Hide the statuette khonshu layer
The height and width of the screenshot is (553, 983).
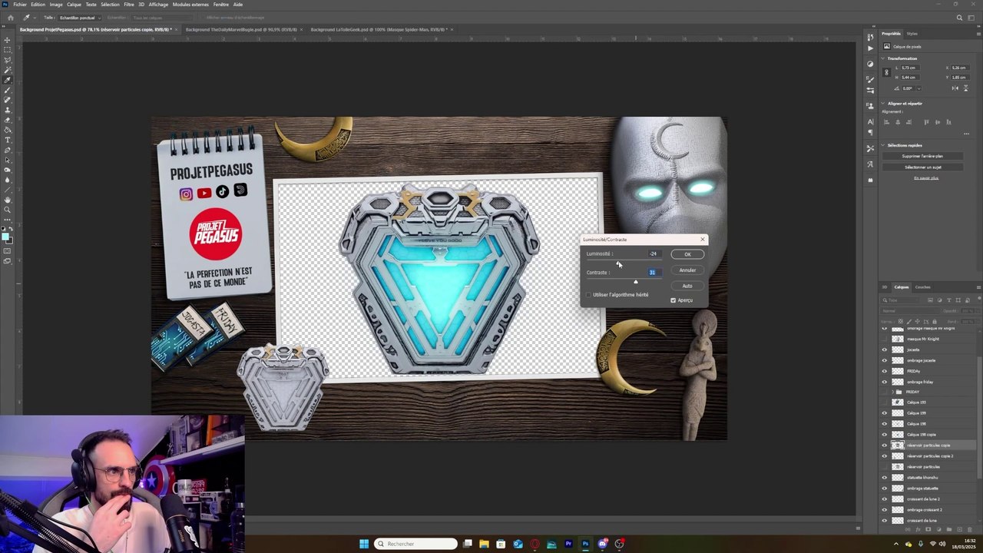coord(884,477)
